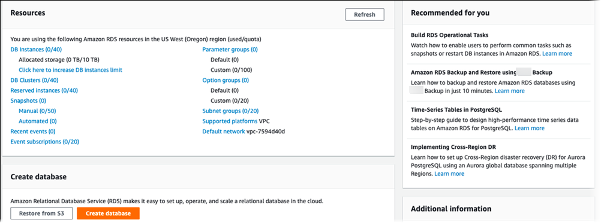Viewport: 601px width, 223px height.
Task: Click the Restore from S3 button
Action: [42, 213]
